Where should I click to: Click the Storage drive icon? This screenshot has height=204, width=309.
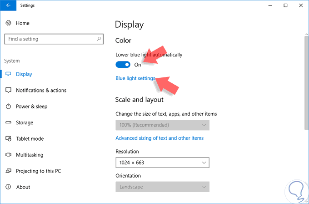(8, 122)
